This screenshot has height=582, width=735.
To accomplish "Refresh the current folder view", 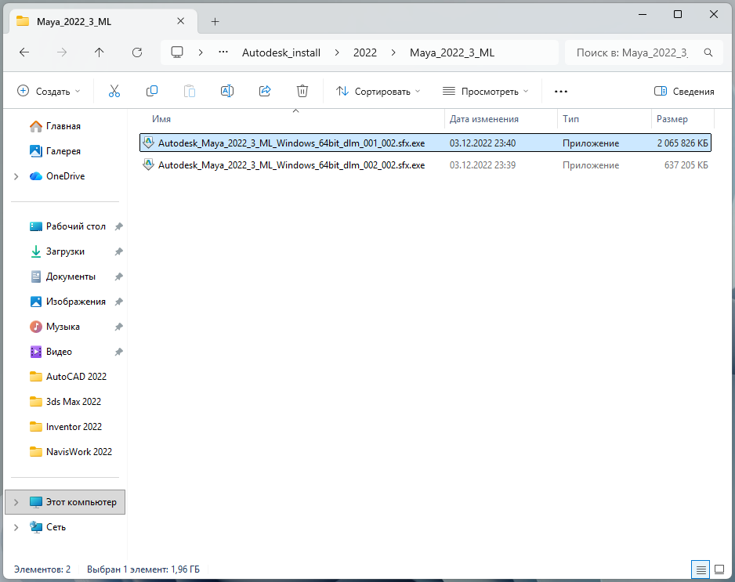I will [x=137, y=52].
